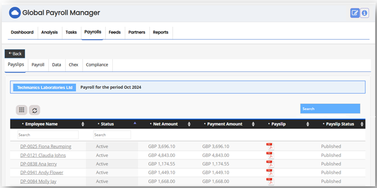The height and width of the screenshot is (188, 377).
Task: Select net amount GBP 1,668.00
Action: 161,181
